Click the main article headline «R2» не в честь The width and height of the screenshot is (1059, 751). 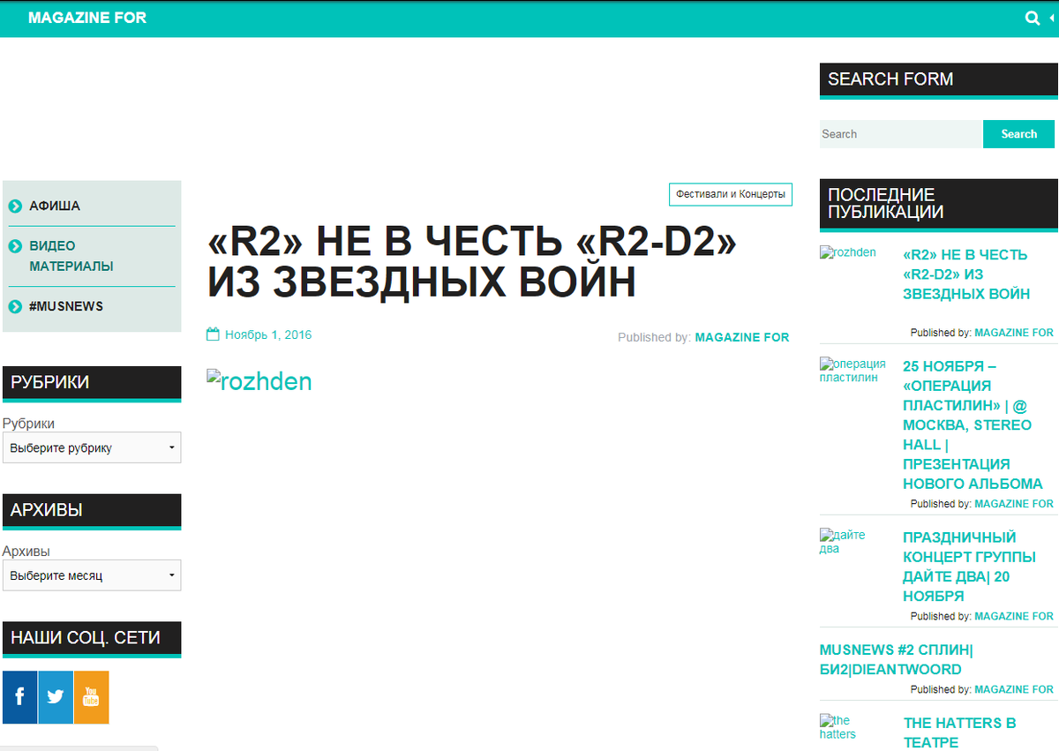coord(472,261)
